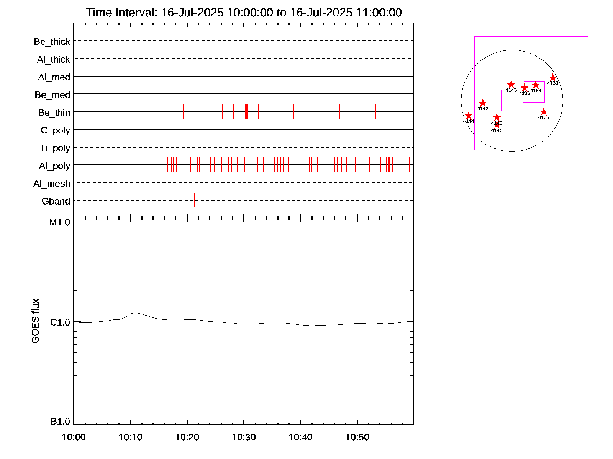Screen dimensions: 613x459
Task: Click the red star above label 4135
Action: [x=543, y=112]
